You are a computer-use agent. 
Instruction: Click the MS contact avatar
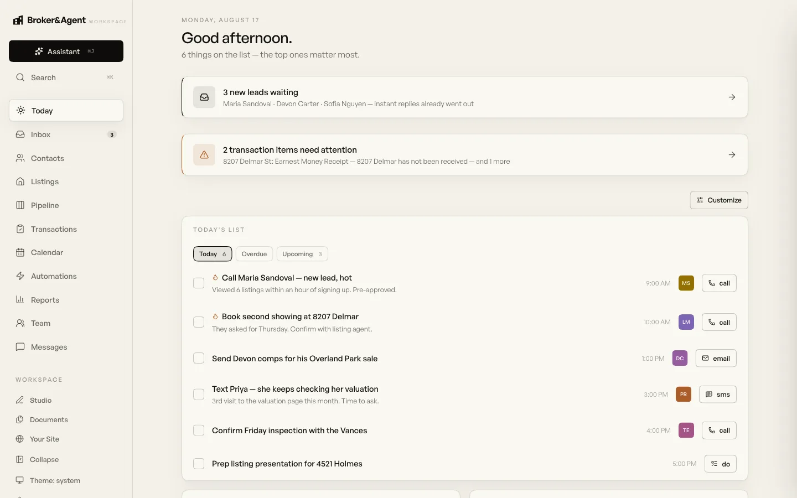coord(686,283)
